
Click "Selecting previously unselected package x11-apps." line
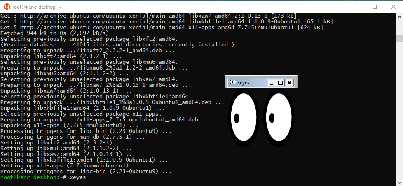(81, 114)
